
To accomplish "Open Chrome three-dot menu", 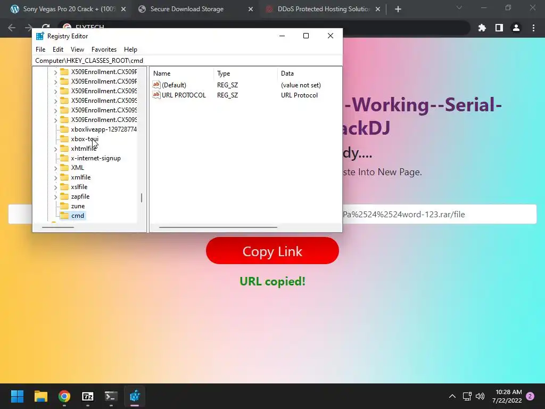I will 533,28.
